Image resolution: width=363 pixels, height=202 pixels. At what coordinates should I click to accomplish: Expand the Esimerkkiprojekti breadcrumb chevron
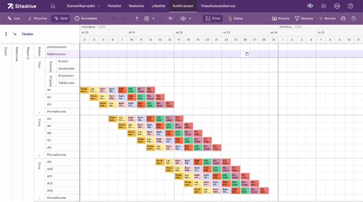[99, 6]
